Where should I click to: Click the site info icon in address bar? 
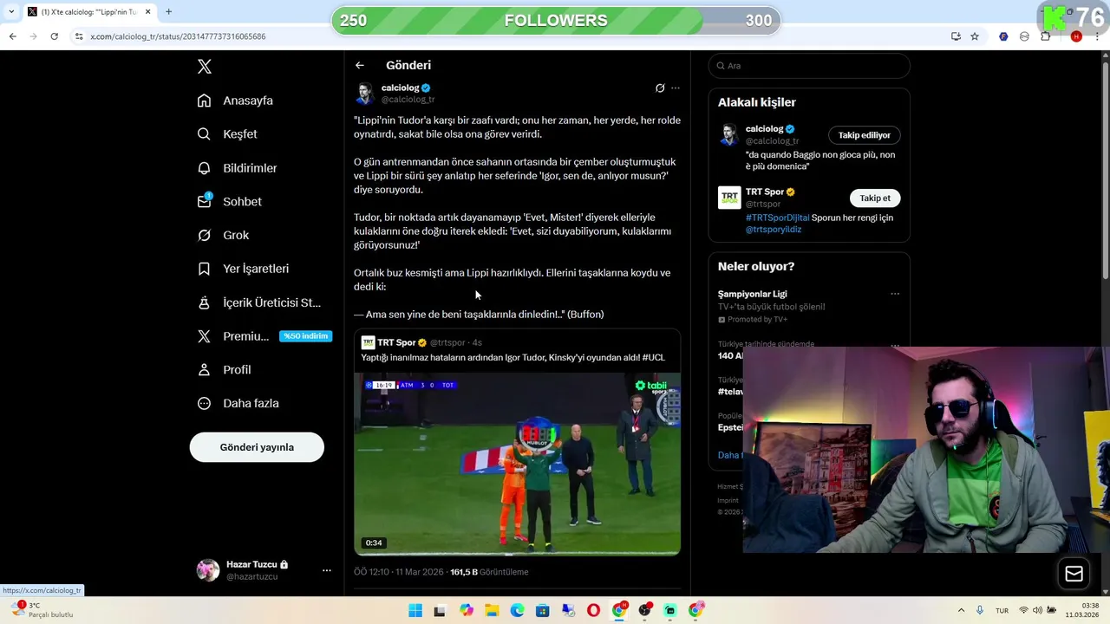point(79,36)
